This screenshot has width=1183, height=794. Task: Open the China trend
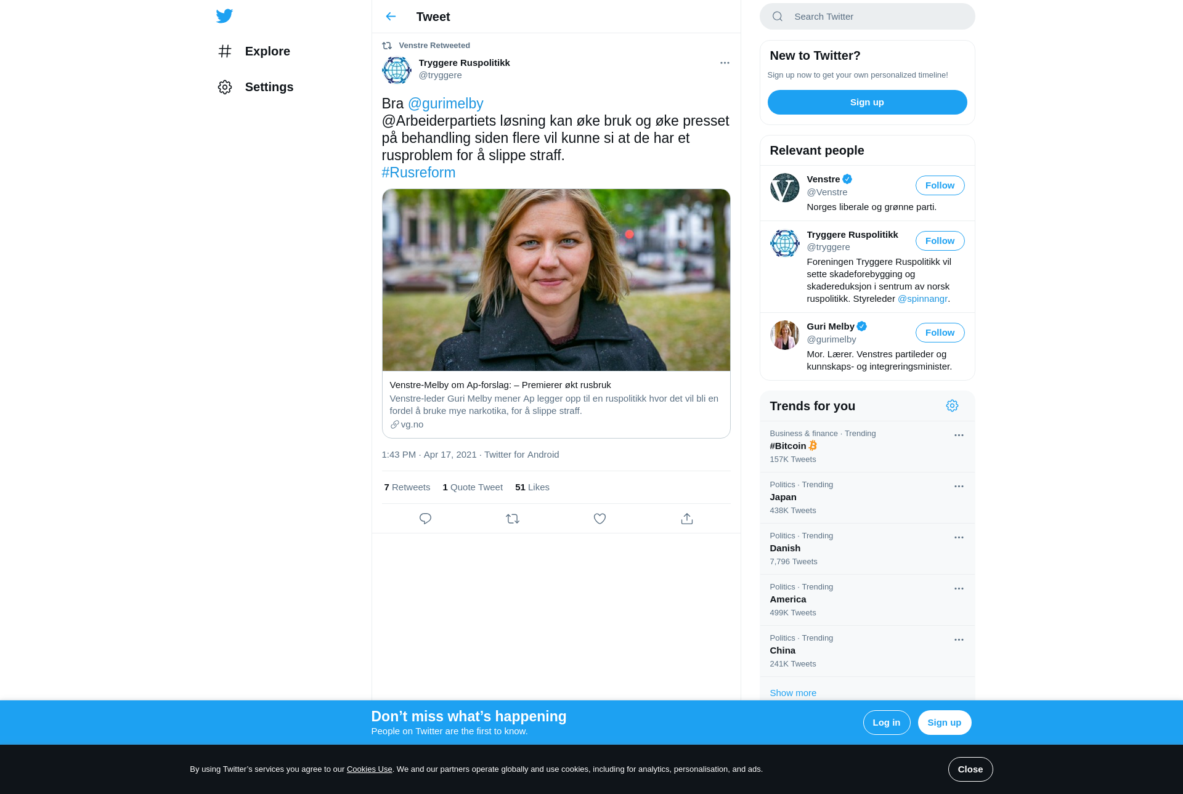coord(867,651)
